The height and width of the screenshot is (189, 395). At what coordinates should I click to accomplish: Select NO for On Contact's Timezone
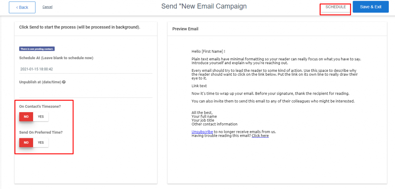click(26, 116)
